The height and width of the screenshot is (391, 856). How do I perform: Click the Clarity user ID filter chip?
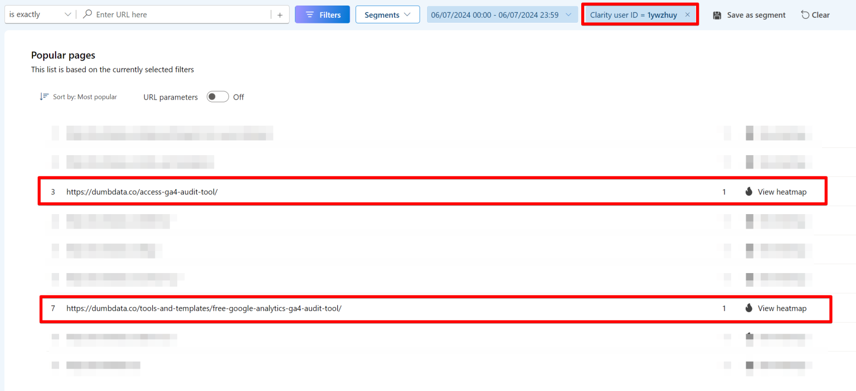(635, 14)
